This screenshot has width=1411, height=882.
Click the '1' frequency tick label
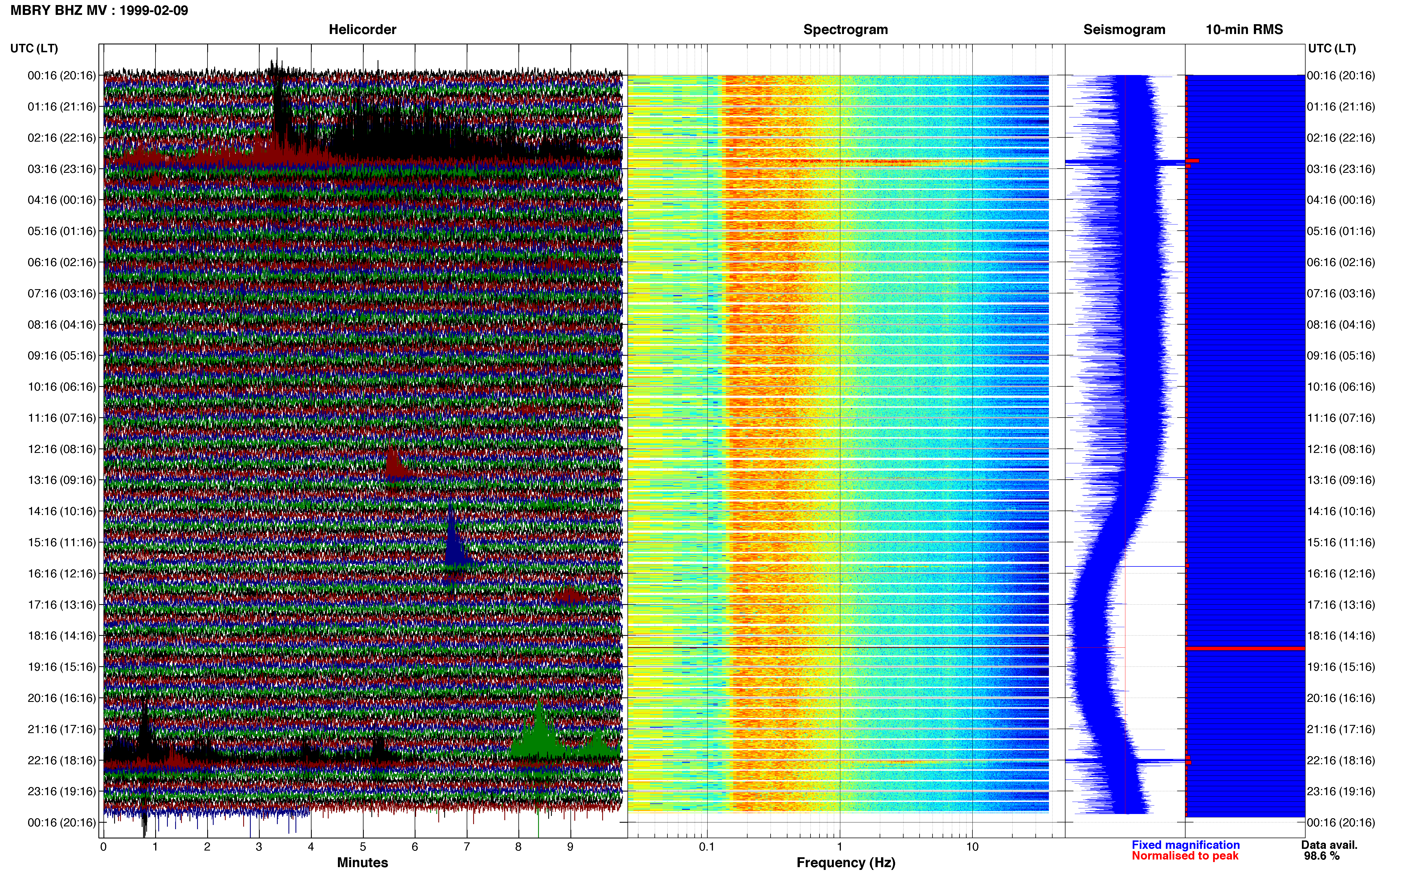(x=840, y=847)
